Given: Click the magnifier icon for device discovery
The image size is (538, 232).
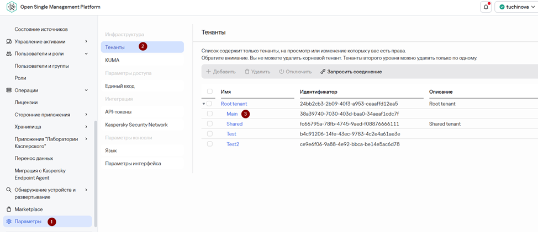Looking at the screenshot, I should point(9,190).
